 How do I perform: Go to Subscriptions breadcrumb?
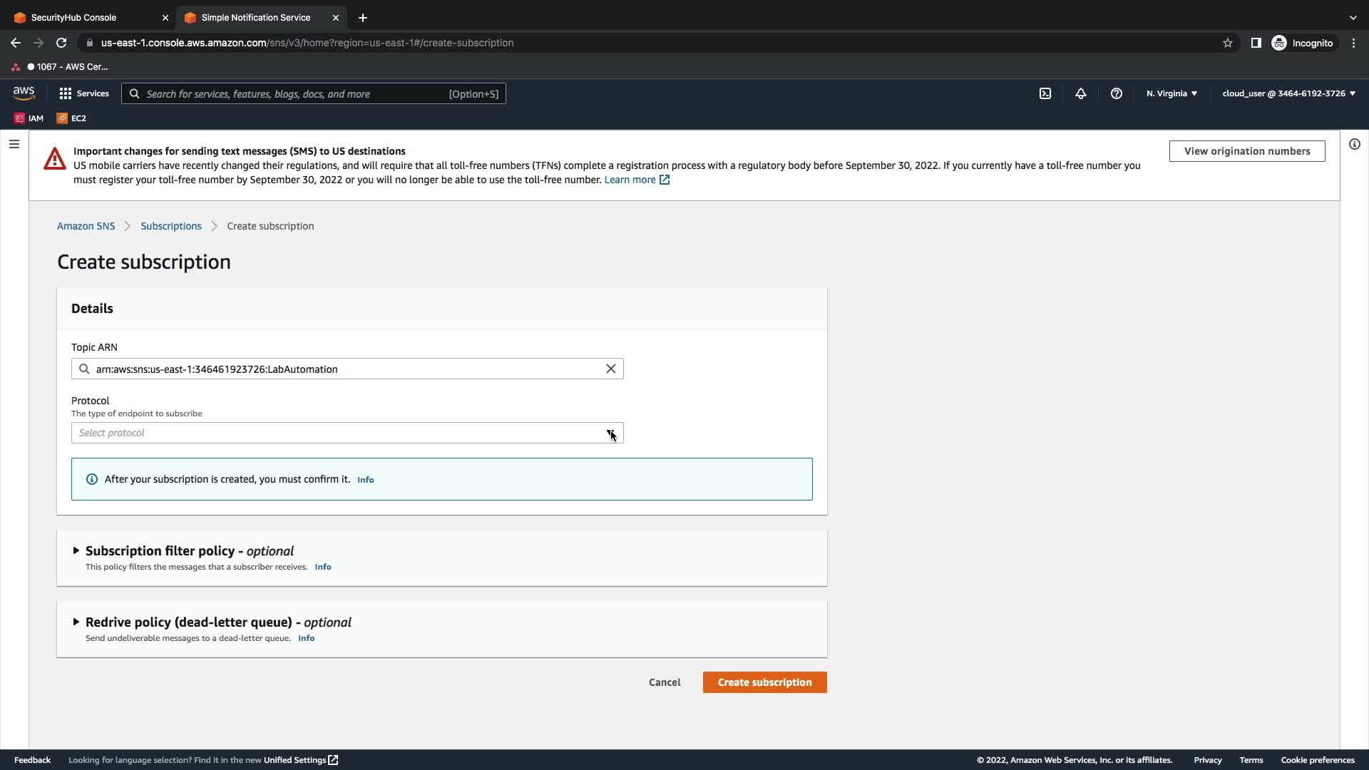tap(170, 226)
